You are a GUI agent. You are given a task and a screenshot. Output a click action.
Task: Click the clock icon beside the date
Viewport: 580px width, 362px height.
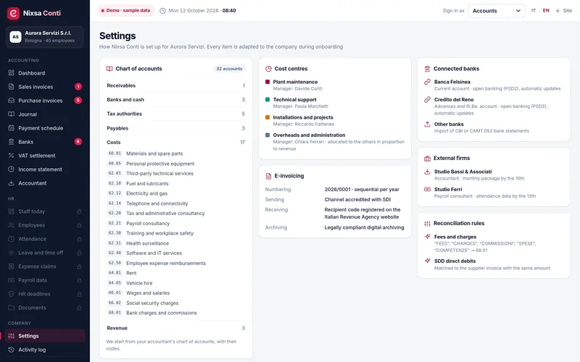click(162, 11)
